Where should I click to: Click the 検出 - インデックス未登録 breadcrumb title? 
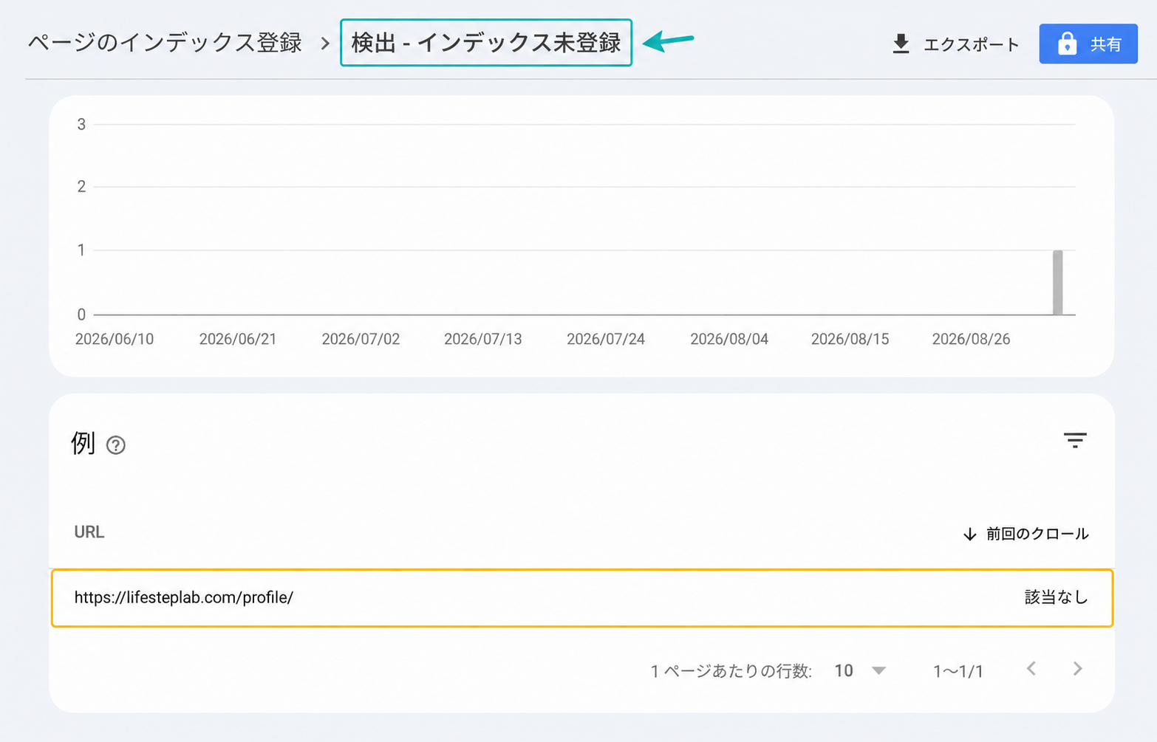pos(486,43)
